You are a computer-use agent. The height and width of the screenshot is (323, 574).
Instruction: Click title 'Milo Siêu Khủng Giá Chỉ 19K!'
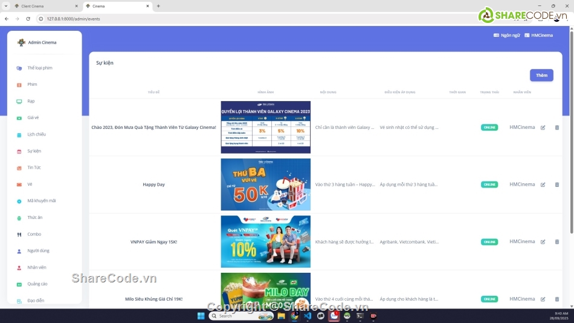153,299
